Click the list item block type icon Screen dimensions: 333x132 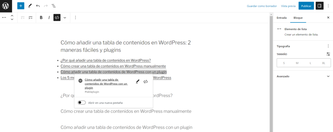(4, 18)
